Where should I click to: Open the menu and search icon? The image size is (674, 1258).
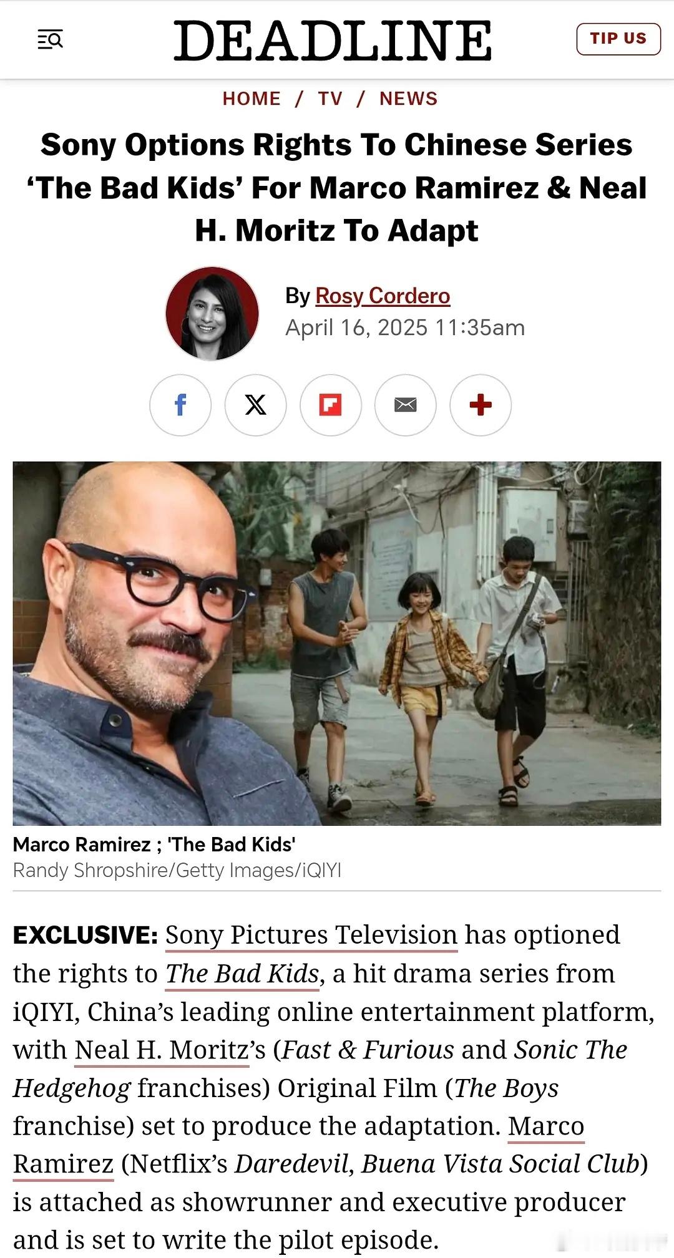50,40
